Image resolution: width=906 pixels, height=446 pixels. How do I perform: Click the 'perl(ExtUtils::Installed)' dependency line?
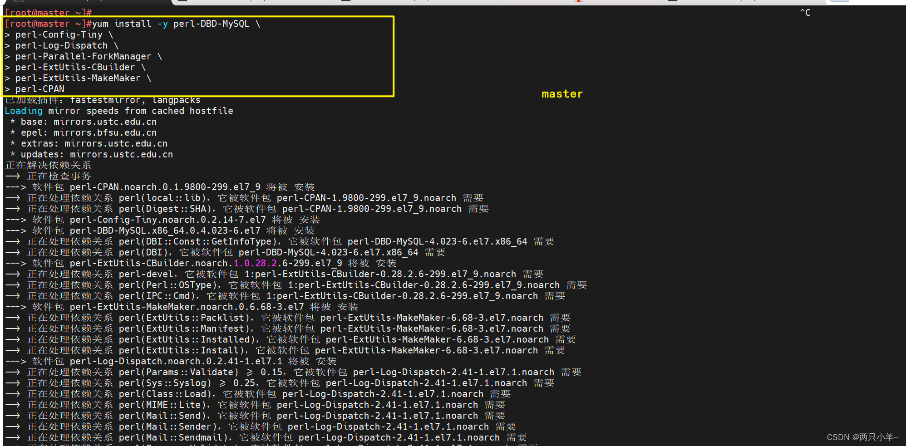point(291,339)
